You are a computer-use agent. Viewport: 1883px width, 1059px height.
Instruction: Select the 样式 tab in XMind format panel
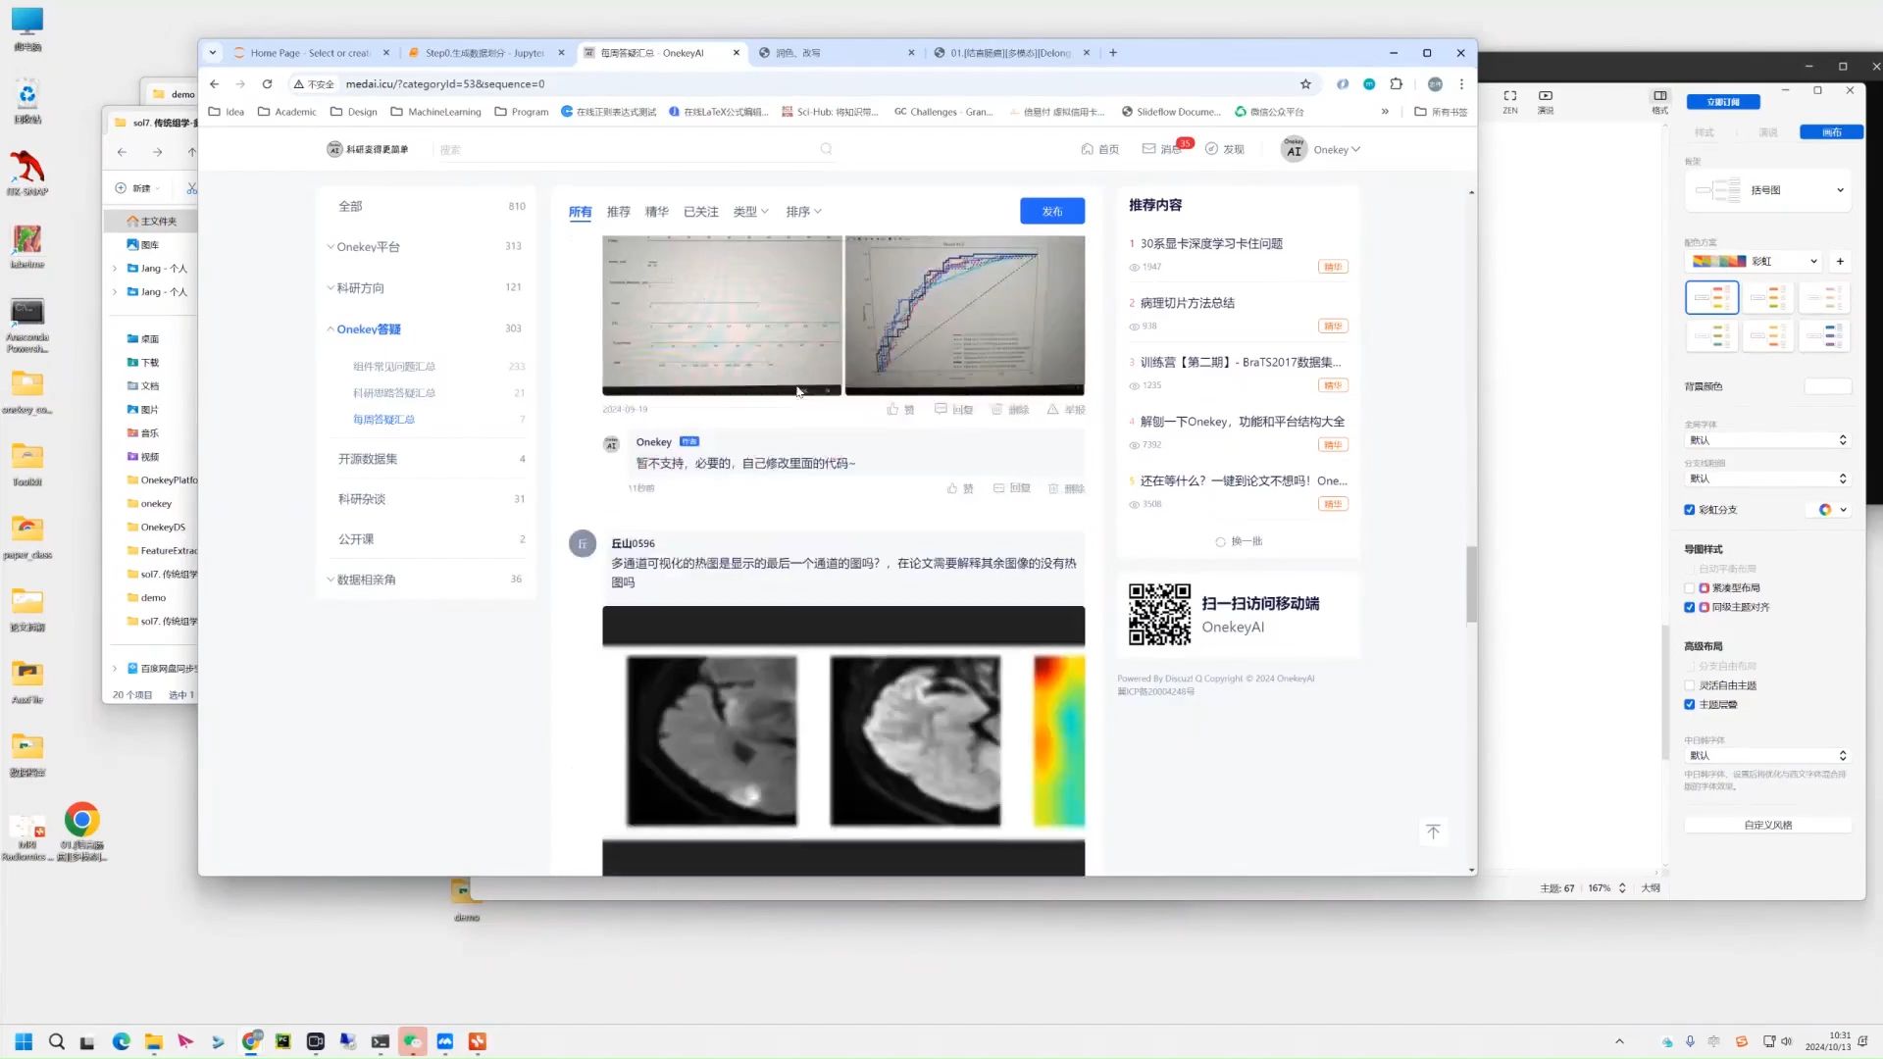[x=1704, y=132]
